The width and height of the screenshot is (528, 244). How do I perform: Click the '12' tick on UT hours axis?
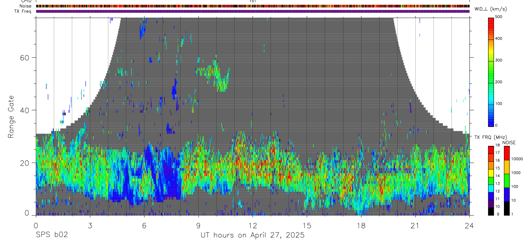253,225
